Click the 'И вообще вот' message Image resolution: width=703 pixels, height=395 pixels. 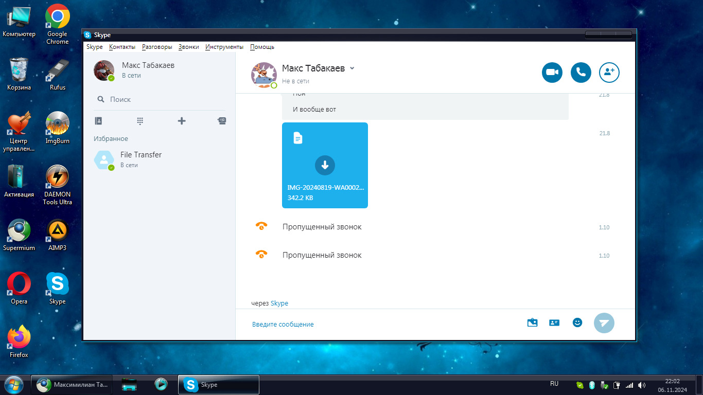coord(314,110)
